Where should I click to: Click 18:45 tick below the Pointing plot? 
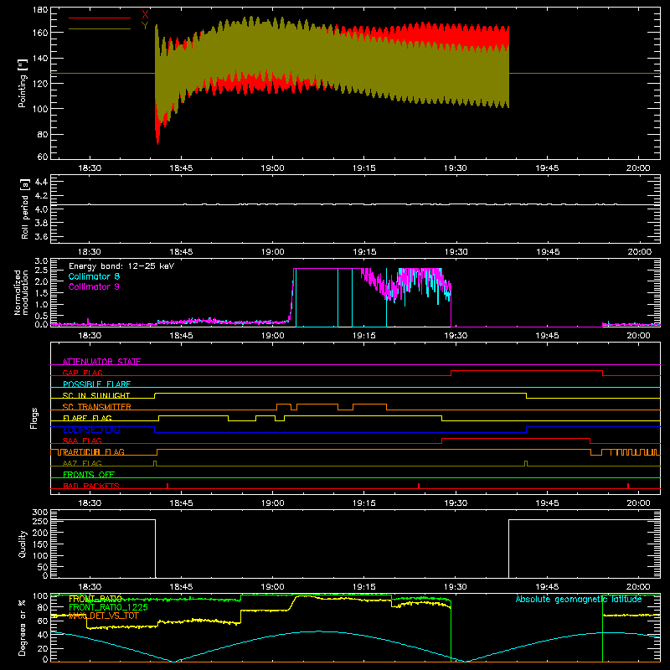tap(181, 168)
